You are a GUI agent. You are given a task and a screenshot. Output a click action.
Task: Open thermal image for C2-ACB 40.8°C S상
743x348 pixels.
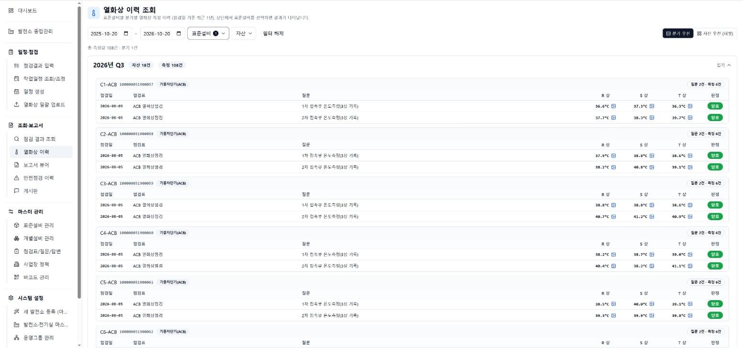point(652,167)
